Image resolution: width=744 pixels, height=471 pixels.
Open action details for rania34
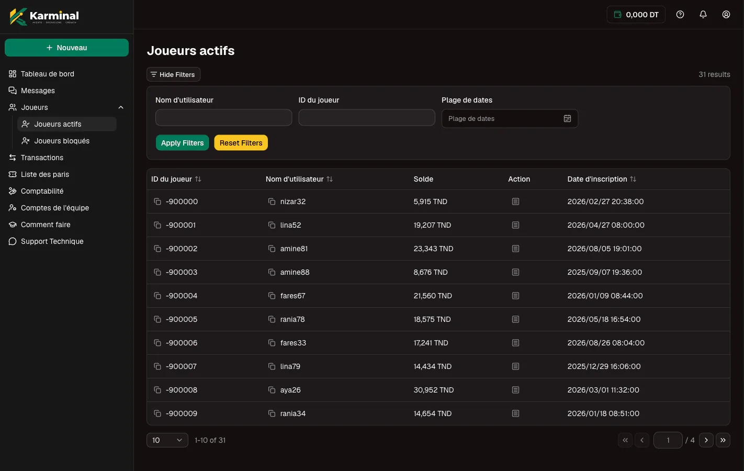click(515, 413)
